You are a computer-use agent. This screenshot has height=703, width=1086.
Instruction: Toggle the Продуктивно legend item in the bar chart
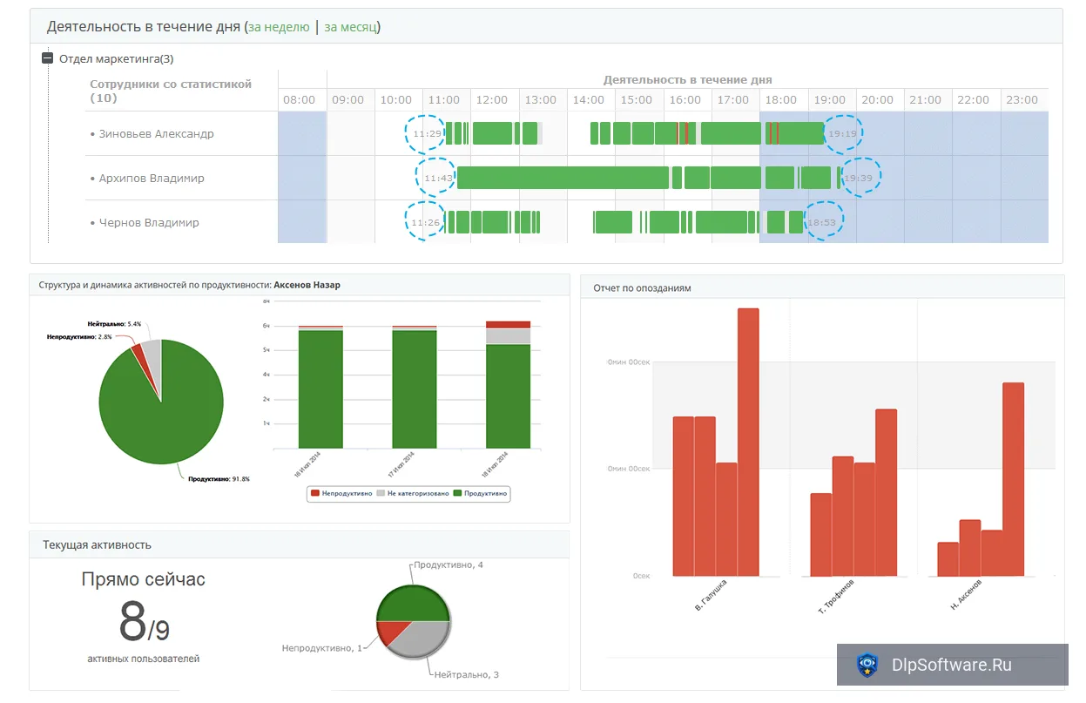[480, 493]
